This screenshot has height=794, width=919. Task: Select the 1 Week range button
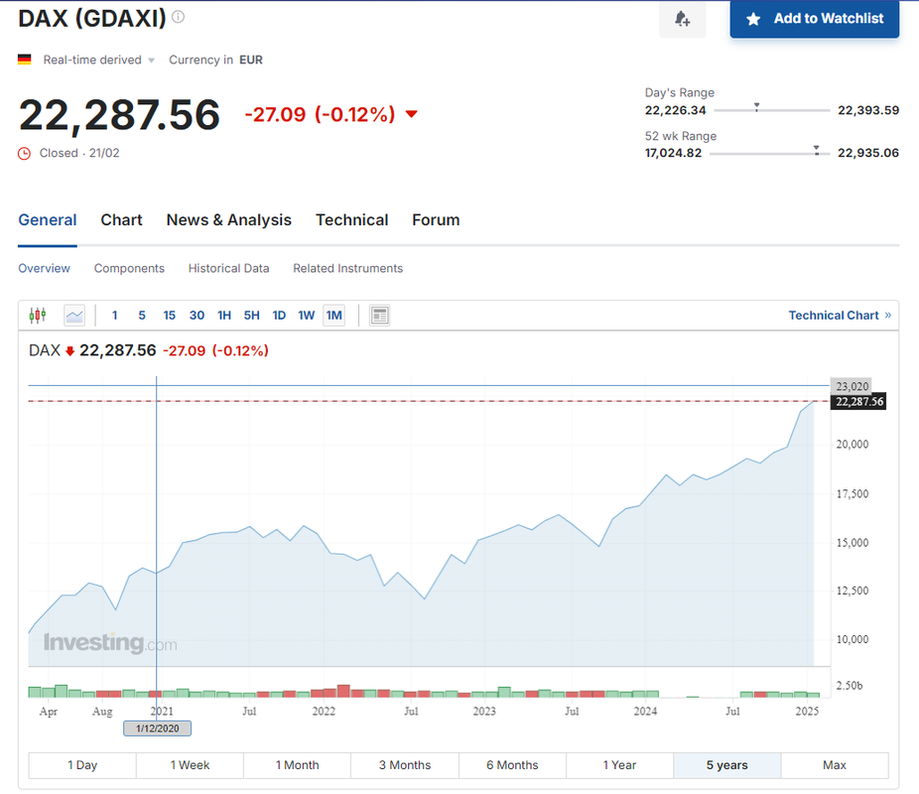(x=190, y=765)
